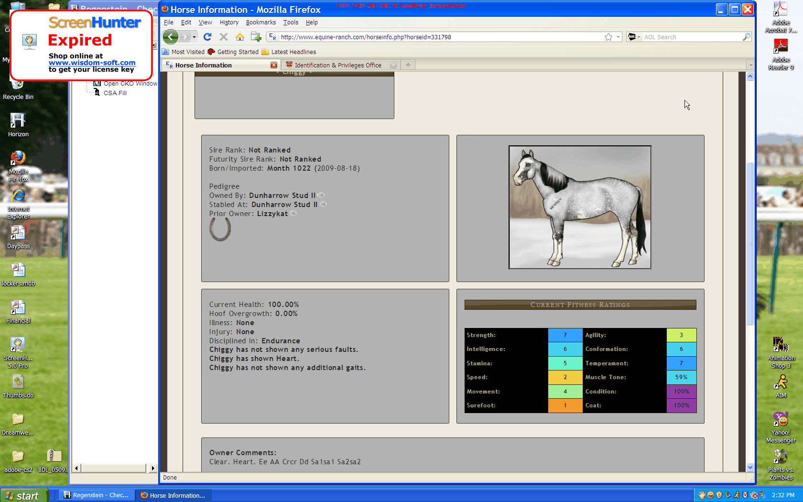Screen dimensions: 803x502
Task: Open Latest Headlines feed folder
Action: click(289, 52)
